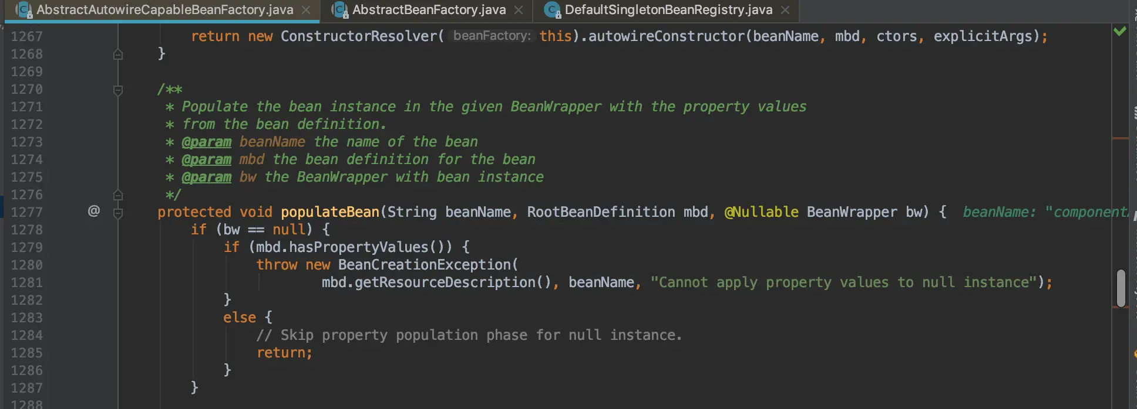Image resolution: width=1137 pixels, height=409 pixels.
Task: Click line number 1277 in the gutter
Action: point(27,212)
